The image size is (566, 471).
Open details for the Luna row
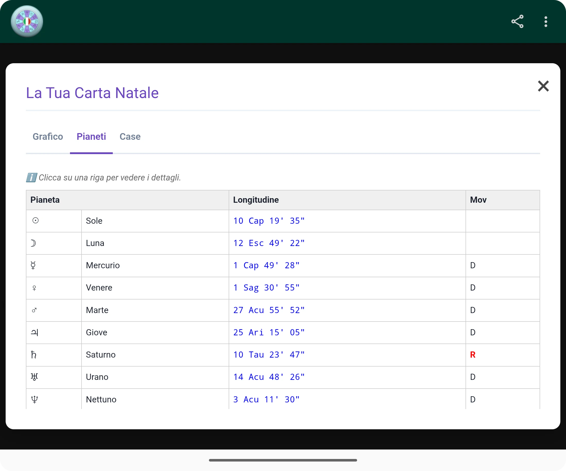(283, 243)
